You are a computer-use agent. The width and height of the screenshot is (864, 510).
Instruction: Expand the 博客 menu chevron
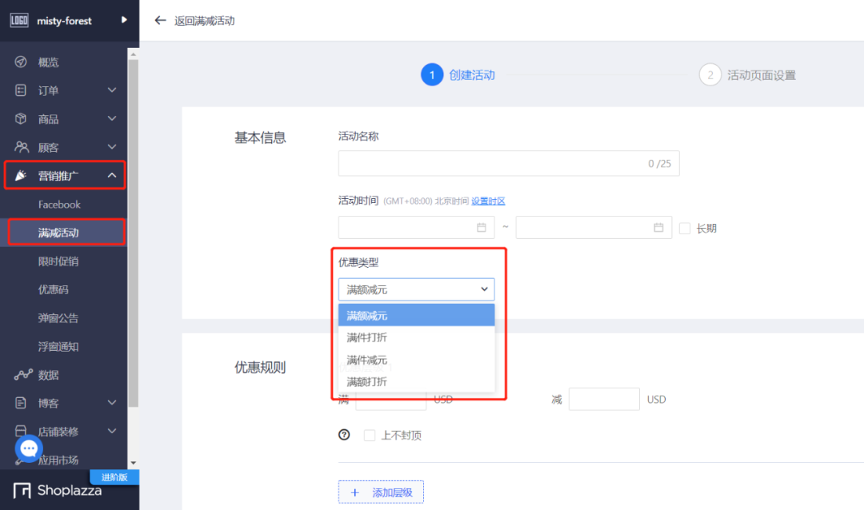tap(112, 403)
